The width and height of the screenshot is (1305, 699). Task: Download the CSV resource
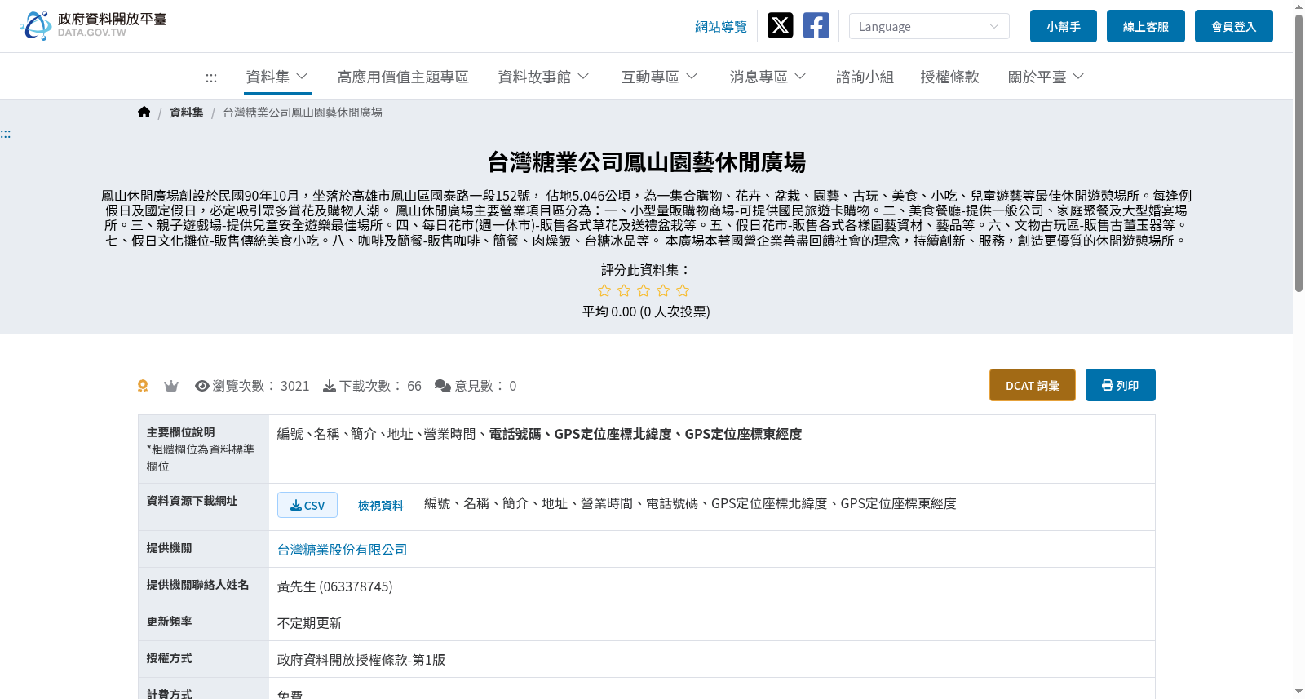[307, 505]
